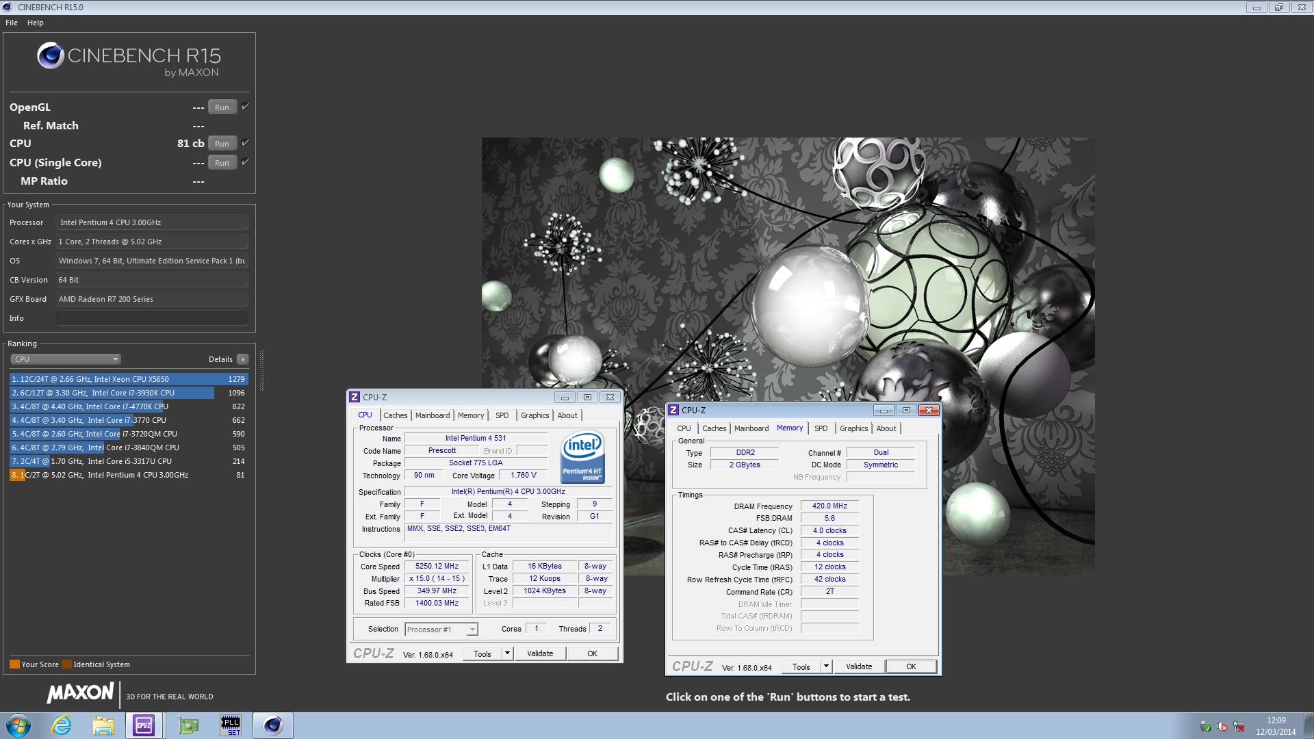Click the Cinebench icon in the title bar
The image size is (1314, 739).
click(8, 7)
